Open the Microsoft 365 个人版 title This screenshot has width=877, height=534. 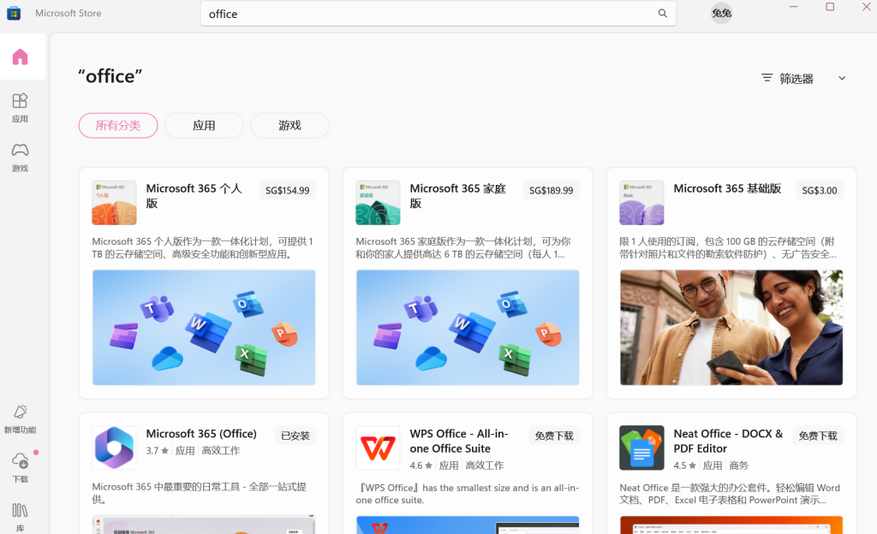(194, 195)
